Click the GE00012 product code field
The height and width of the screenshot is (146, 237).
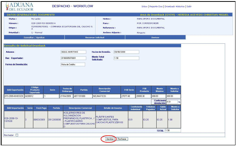coord(34,96)
